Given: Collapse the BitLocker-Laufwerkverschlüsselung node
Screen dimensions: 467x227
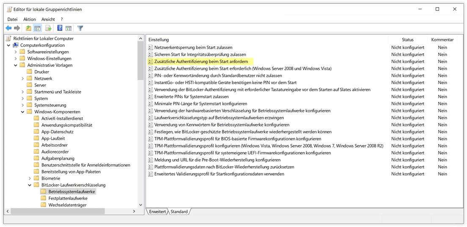Looking at the screenshot, I should pyautogui.click(x=30, y=185).
